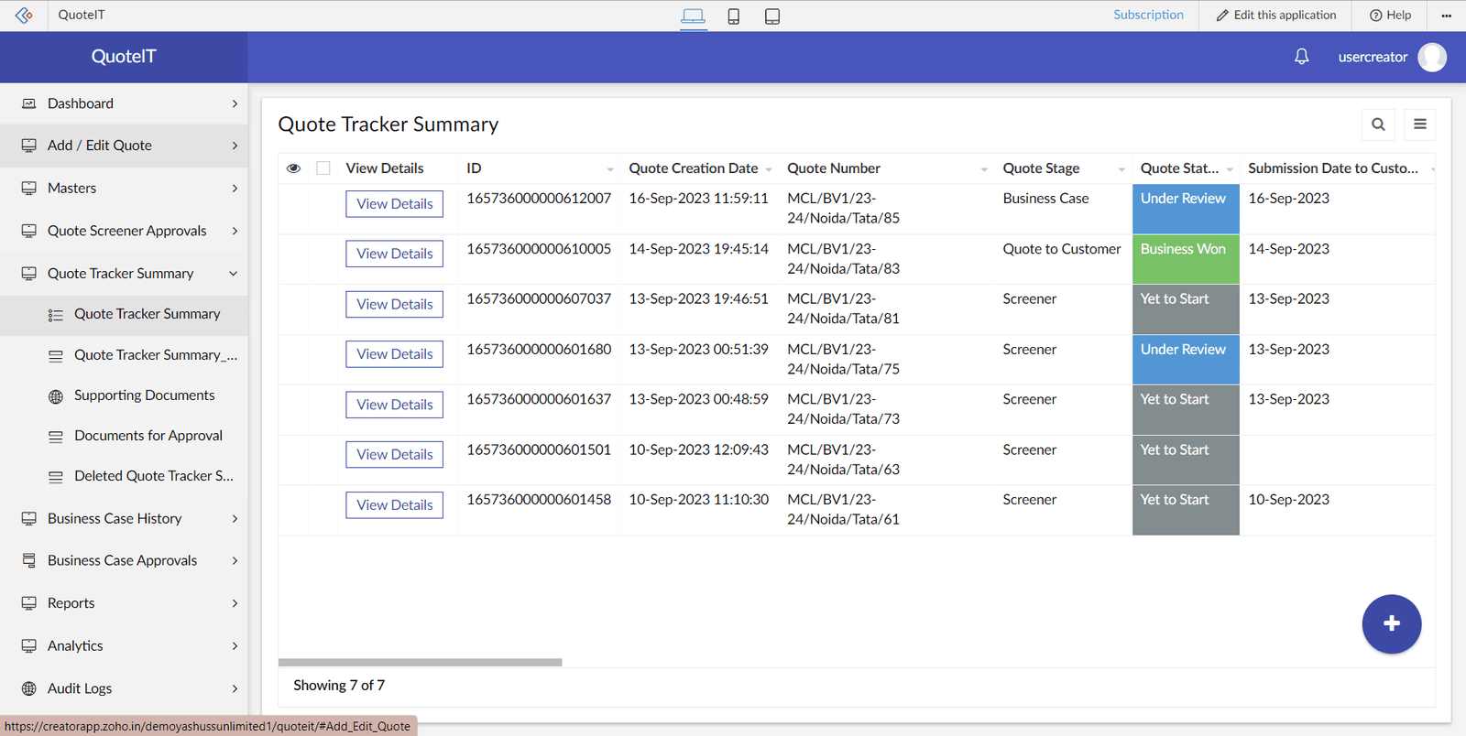The width and height of the screenshot is (1466, 736).
Task: Click View Details for quote ending Tata/85
Action: click(394, 204)
